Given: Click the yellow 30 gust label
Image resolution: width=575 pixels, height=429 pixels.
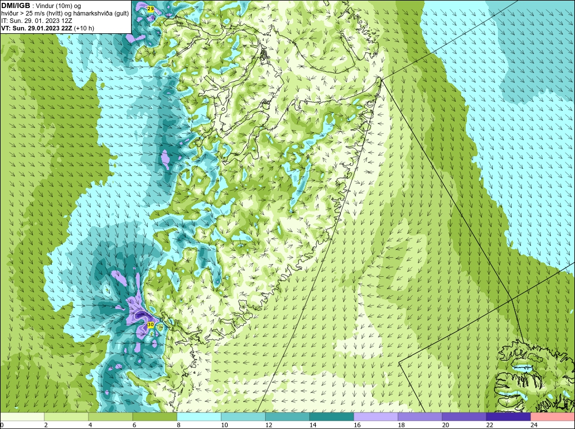Looking at the screenshot, I should (x=150, y=324).
